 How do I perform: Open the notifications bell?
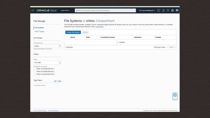tap(163, 10)
